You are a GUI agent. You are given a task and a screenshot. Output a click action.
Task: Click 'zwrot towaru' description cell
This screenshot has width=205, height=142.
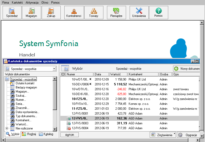[x=181, y=89]
